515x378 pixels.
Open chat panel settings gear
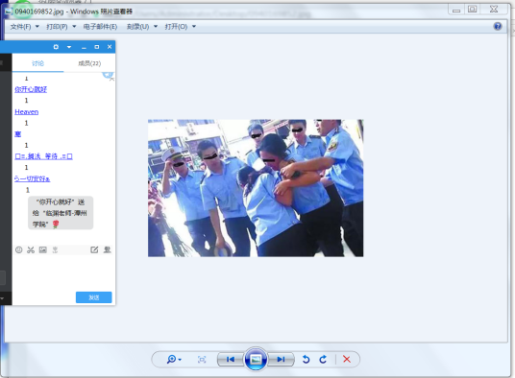[56, 47]
